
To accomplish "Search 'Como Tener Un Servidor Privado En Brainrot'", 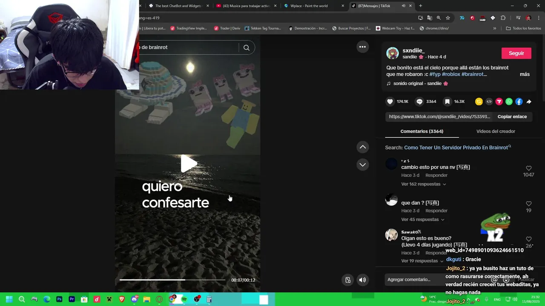I will [x=456, y=147].
